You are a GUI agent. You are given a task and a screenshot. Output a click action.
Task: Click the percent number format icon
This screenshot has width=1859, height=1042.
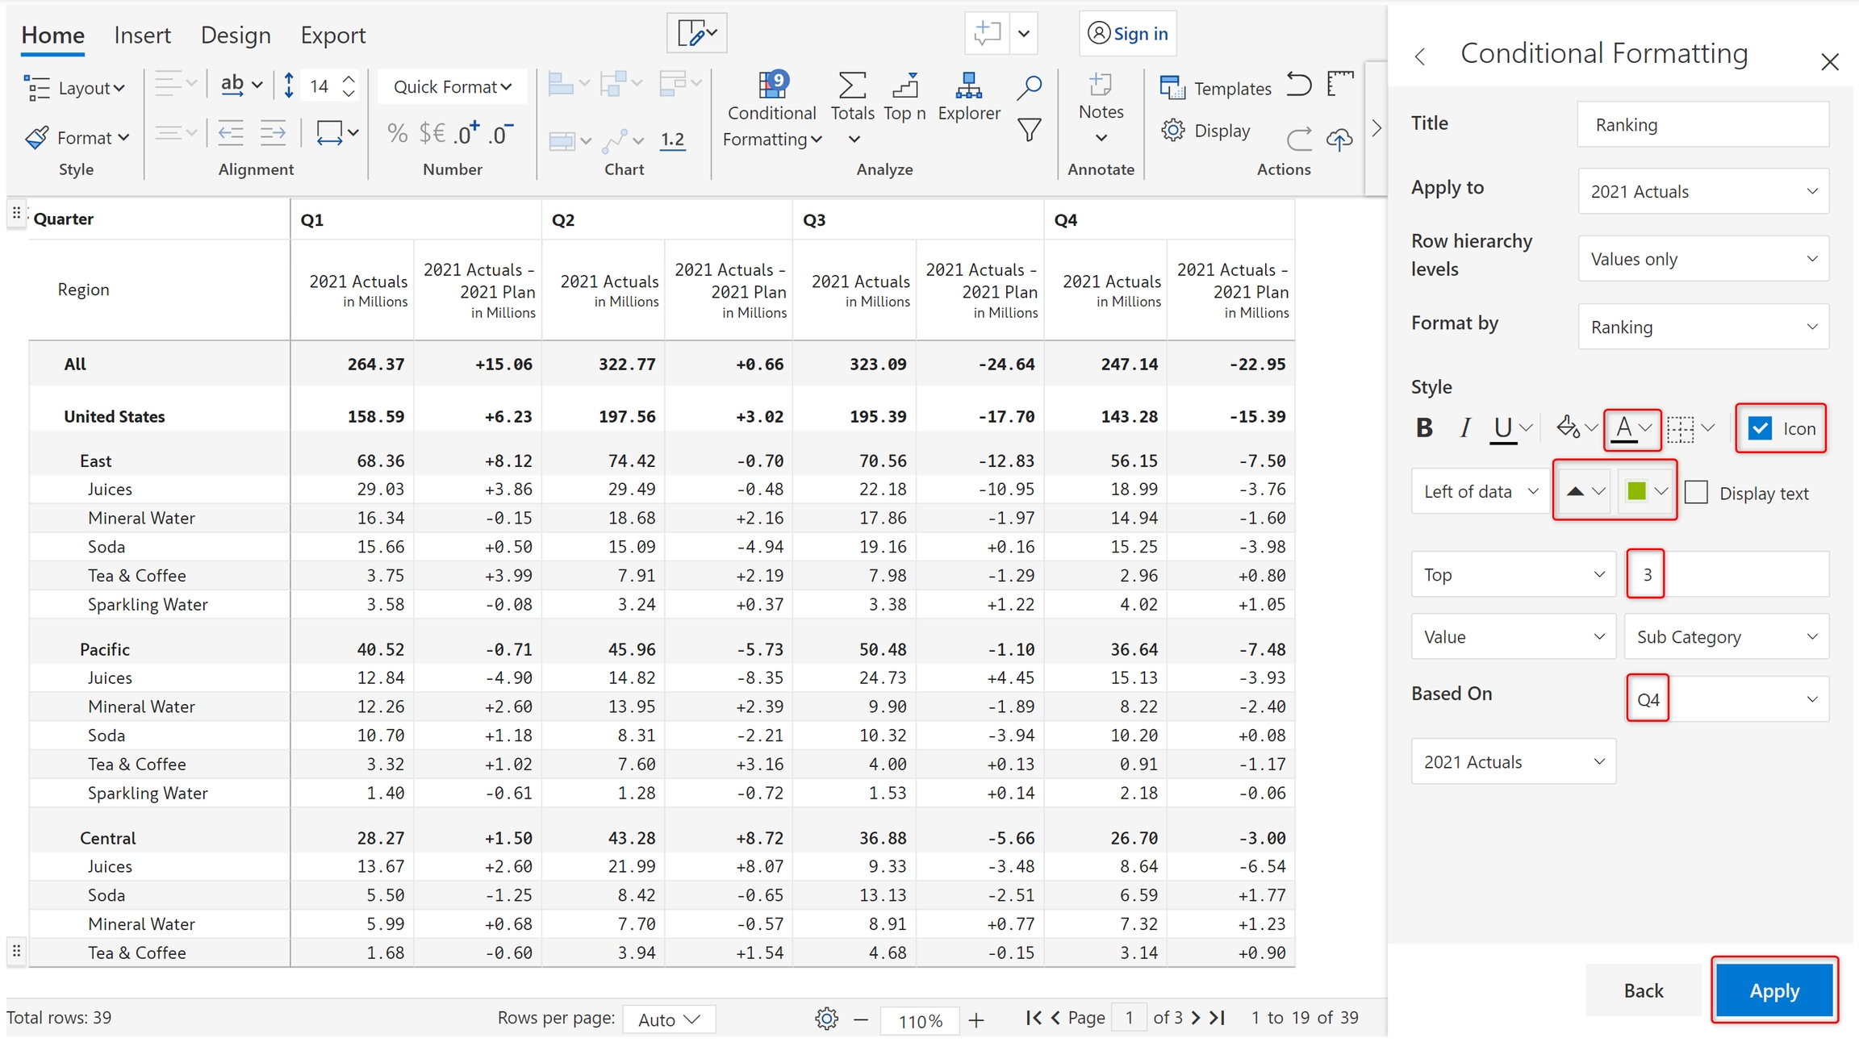point(397,133)
